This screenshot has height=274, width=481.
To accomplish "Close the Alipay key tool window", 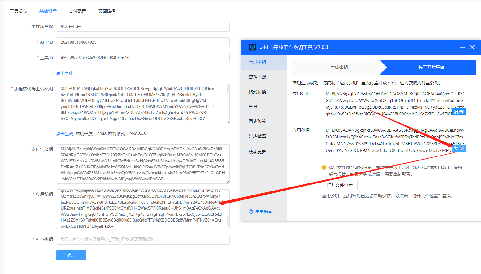I will pyautogui.click(x=472, y=47).
